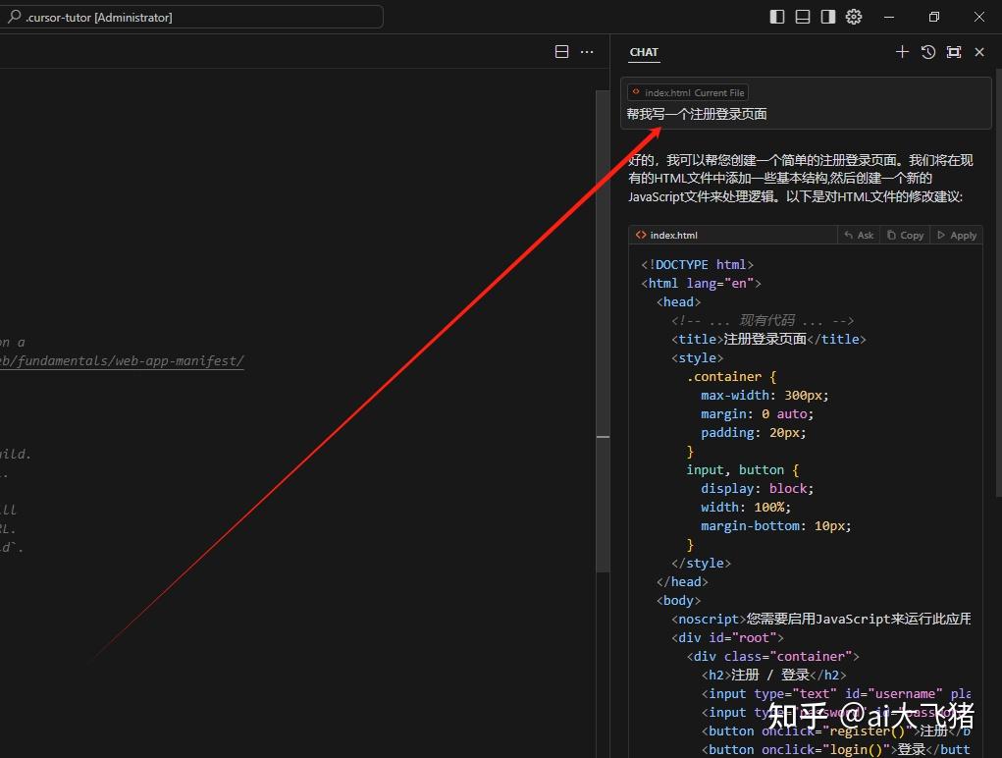Toggle the bottom panel visibility in title bar

click(801, 16)
